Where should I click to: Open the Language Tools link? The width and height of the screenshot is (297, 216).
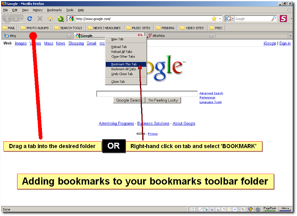click(x=210, y=102)
